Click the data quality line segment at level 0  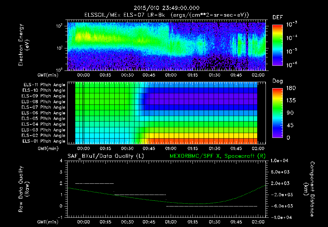click(x=212, y=206)
